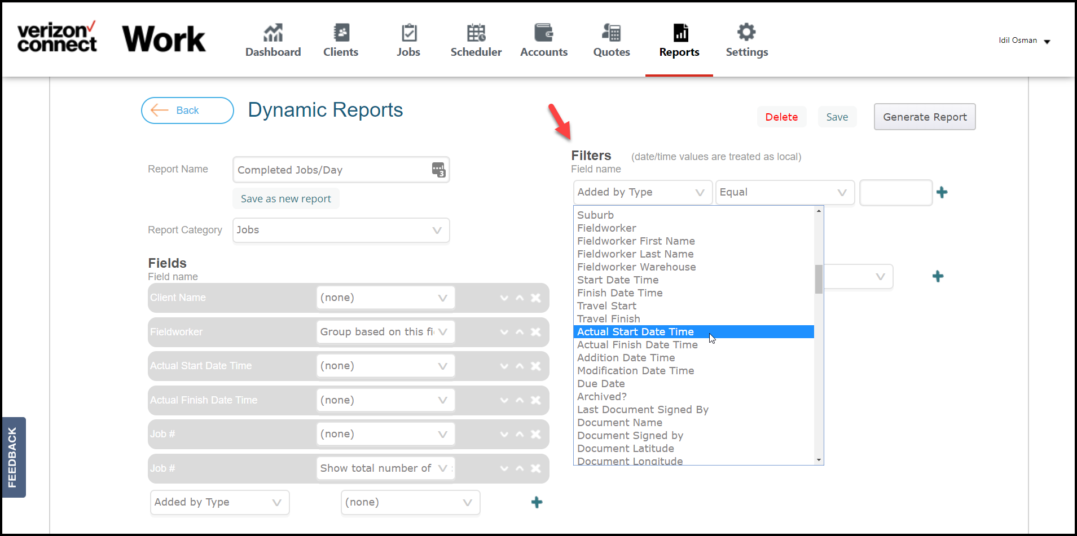This screenshot has width=1077, height=536.
Task: Open Actual Finish Date Time (none) dropdown
Action: click(385, 400)
